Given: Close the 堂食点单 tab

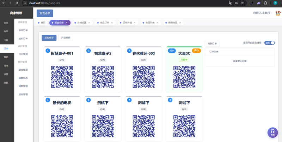Looking at the screenshot, I should click(67, 23).
